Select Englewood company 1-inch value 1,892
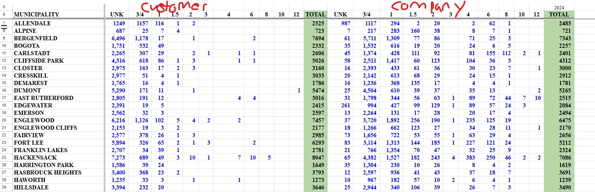595x192 pixels. point(393,120)
